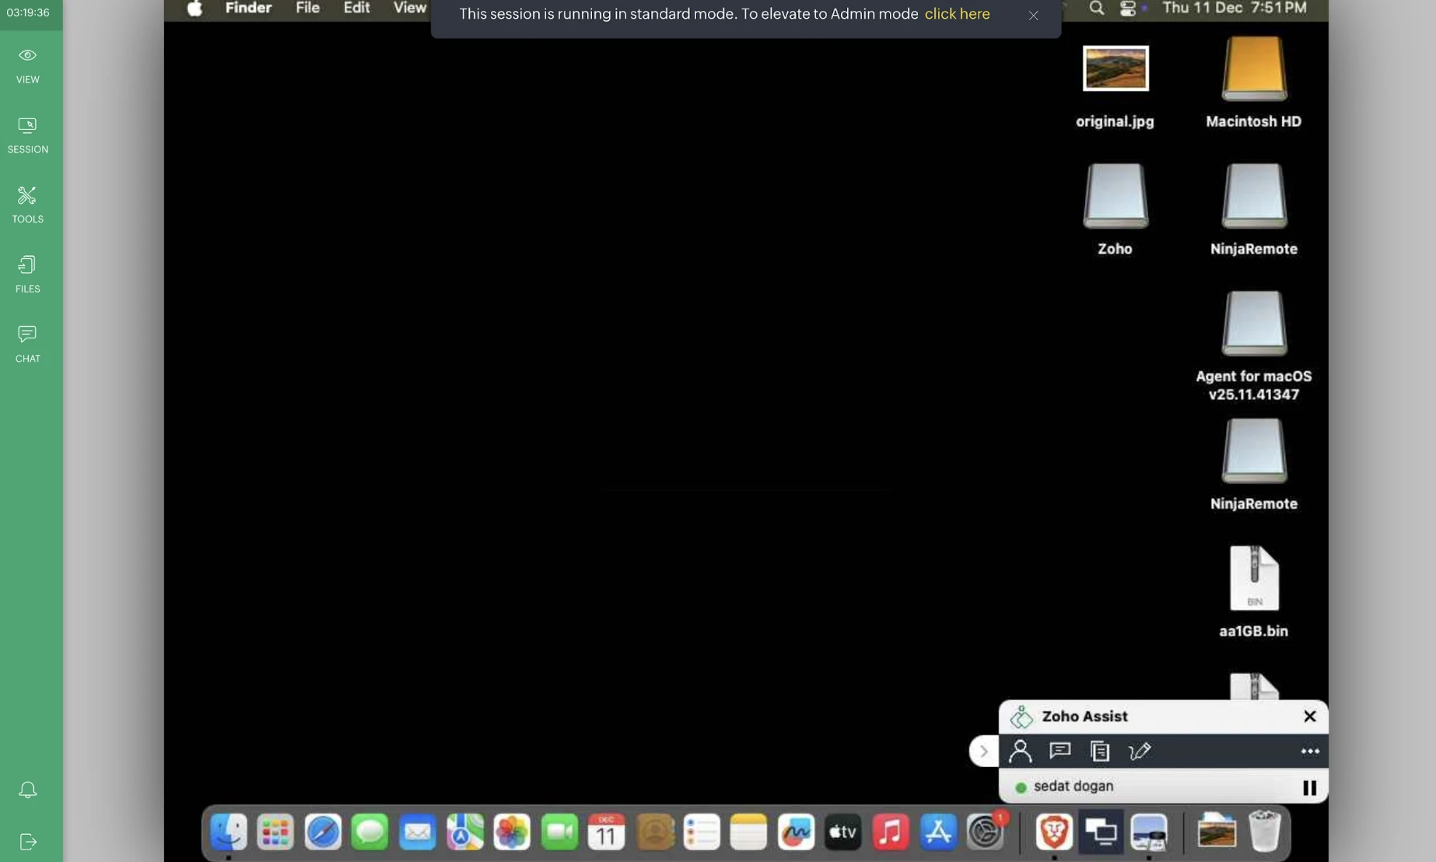Image resolution: width=1436 pixels, height=862 pixels.
Task: Show notifications with the bell icon
Action: [x=28, y=790]
